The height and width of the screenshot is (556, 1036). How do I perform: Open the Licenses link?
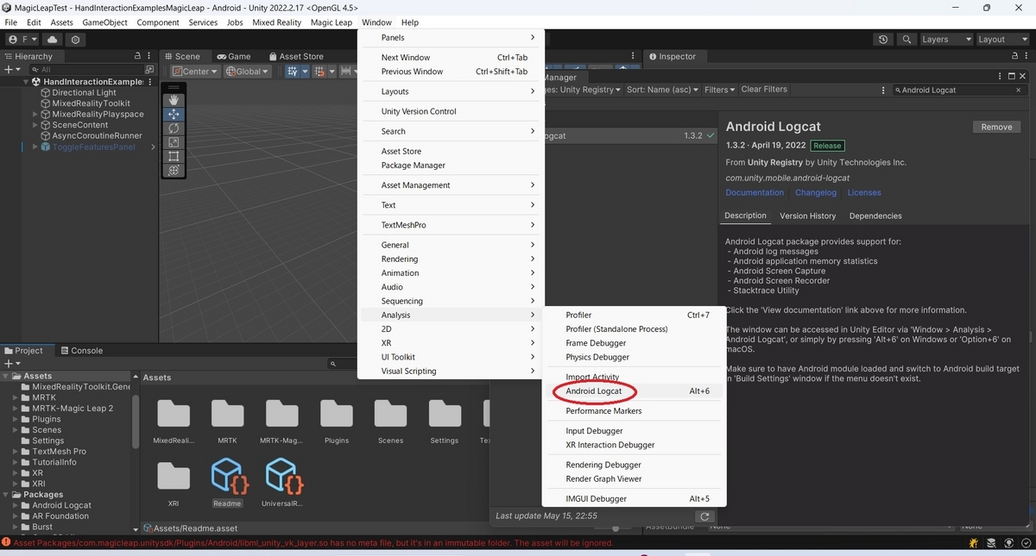(x=864, y=192)
